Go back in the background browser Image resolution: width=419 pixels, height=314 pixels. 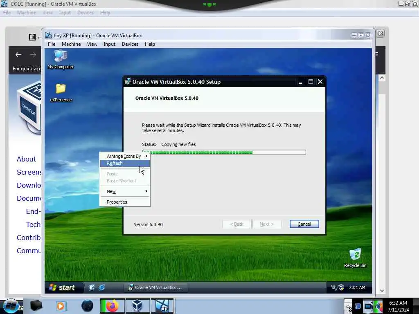(18, 55)
